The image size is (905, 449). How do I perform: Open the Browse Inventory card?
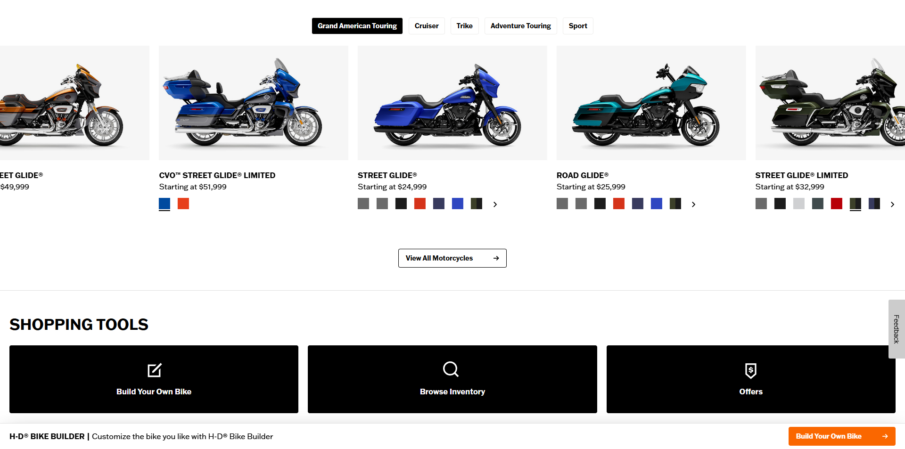pos(452,379)
